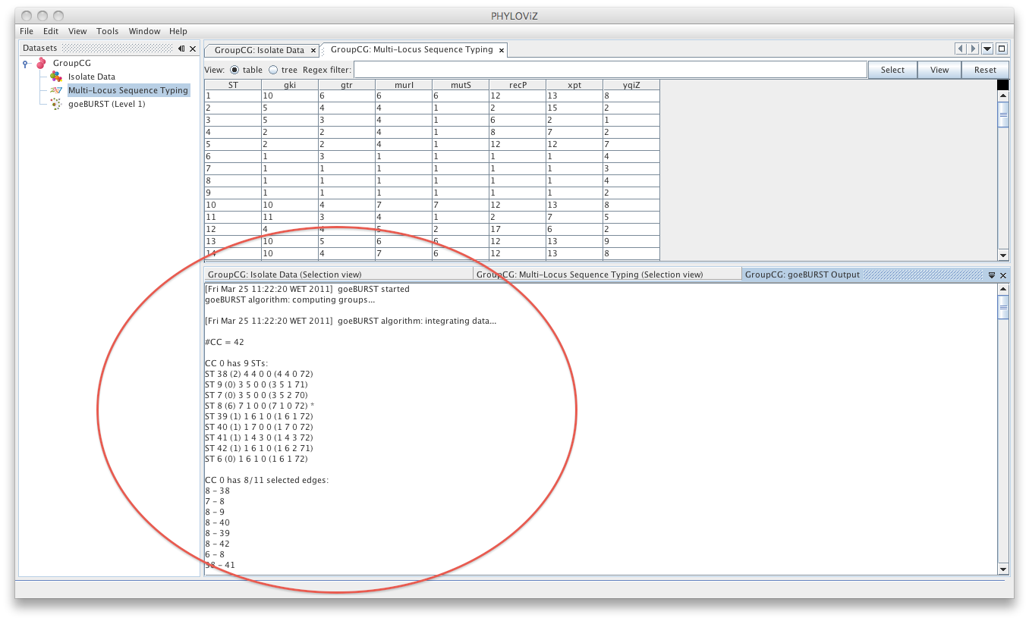Select Multi-Locus Sequence Typing tree item
The width and height of the screenshot is (1029, 621).
(128, 90)
